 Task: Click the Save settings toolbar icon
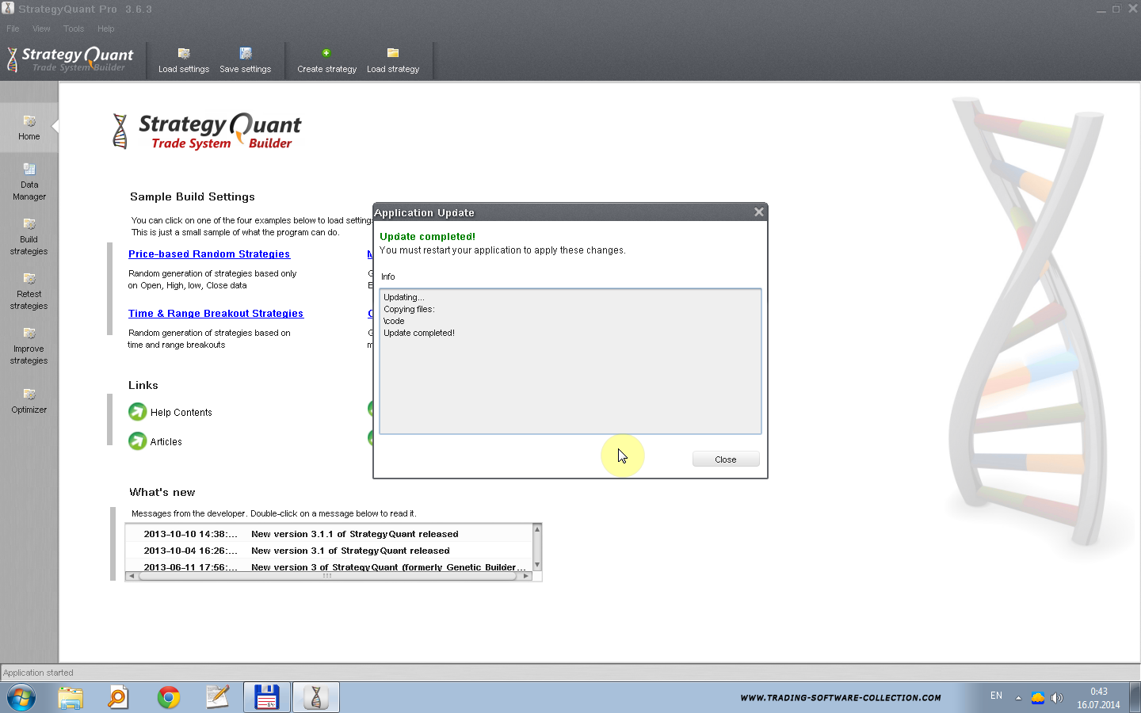[x=246, y=54]
